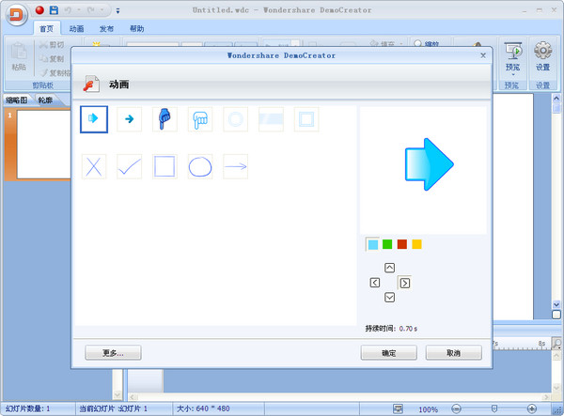Click the 大小: 640 * 480 status text

pyautogui.click(x=203, y=408)
